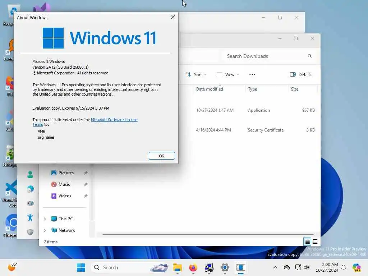This screenshot has width=368, height=276.
Task: Click the 'Security Certificate' type cell
Action: coord(266,130)
